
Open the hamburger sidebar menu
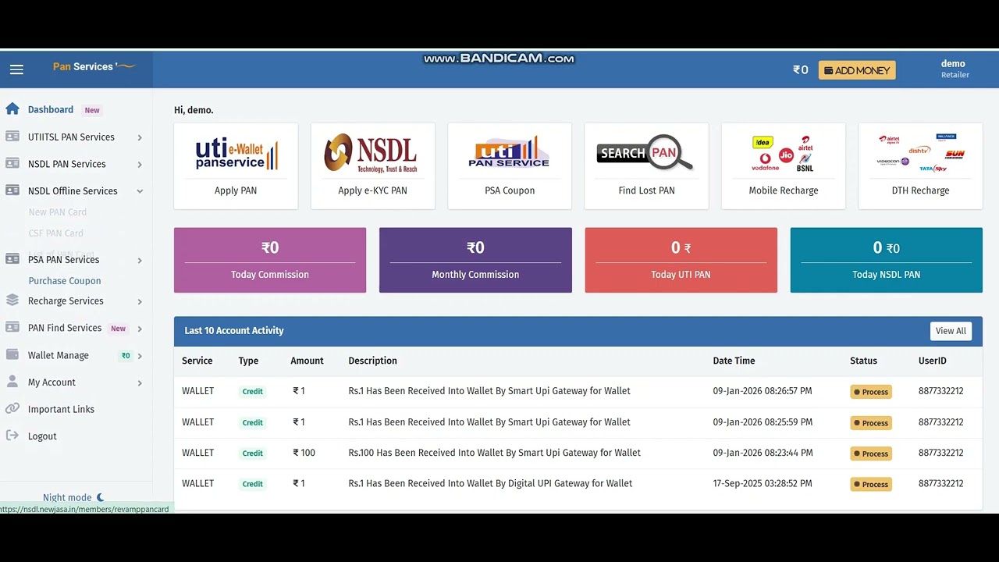(x=16, y=69)
